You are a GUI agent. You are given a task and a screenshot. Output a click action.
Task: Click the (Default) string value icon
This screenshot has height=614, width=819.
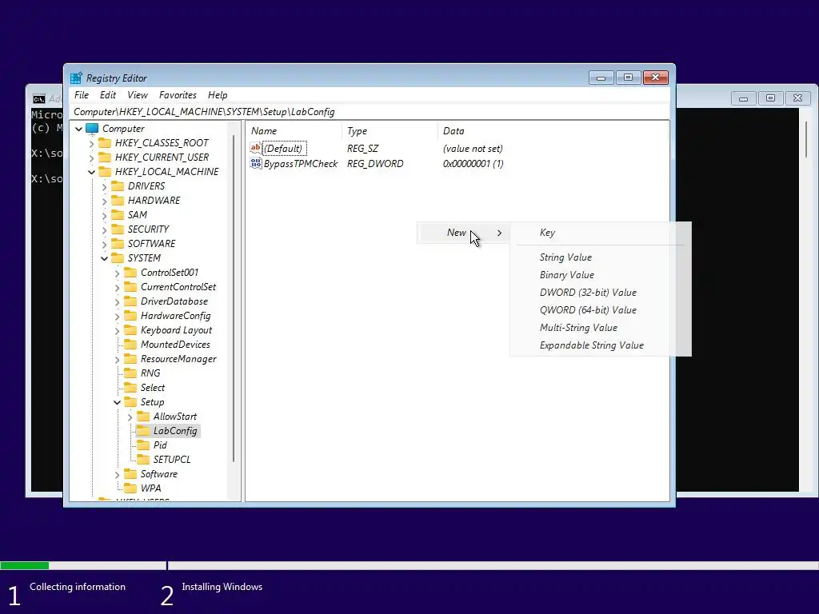tap(255, 148)
